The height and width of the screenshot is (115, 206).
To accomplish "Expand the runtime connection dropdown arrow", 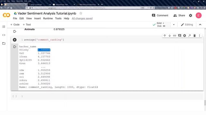I will [174, 25].
